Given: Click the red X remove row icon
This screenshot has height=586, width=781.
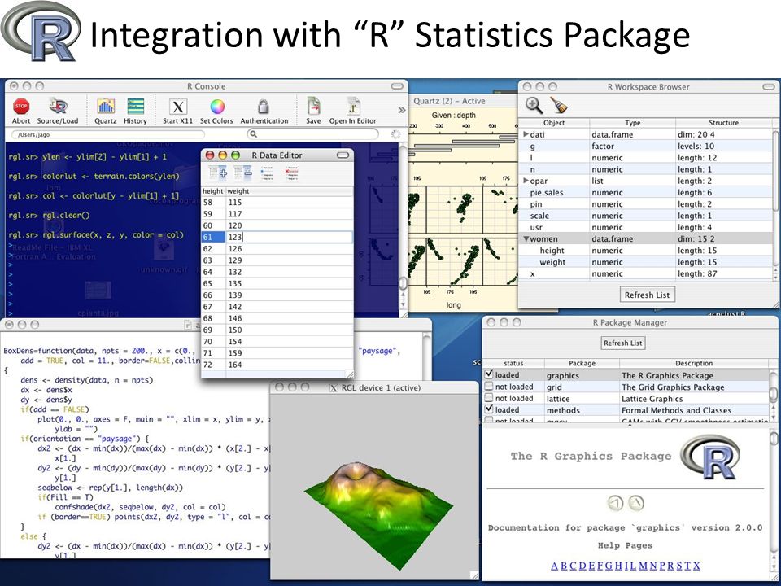Looking at the screenshot, I should 292,173.
